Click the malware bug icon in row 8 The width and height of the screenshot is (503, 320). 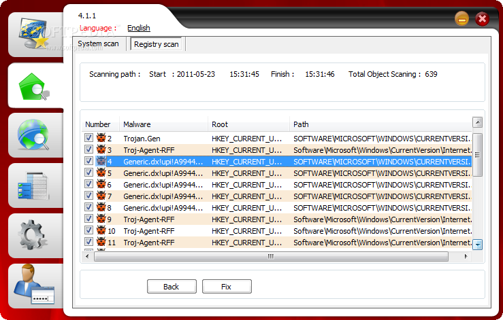(101, 207)
